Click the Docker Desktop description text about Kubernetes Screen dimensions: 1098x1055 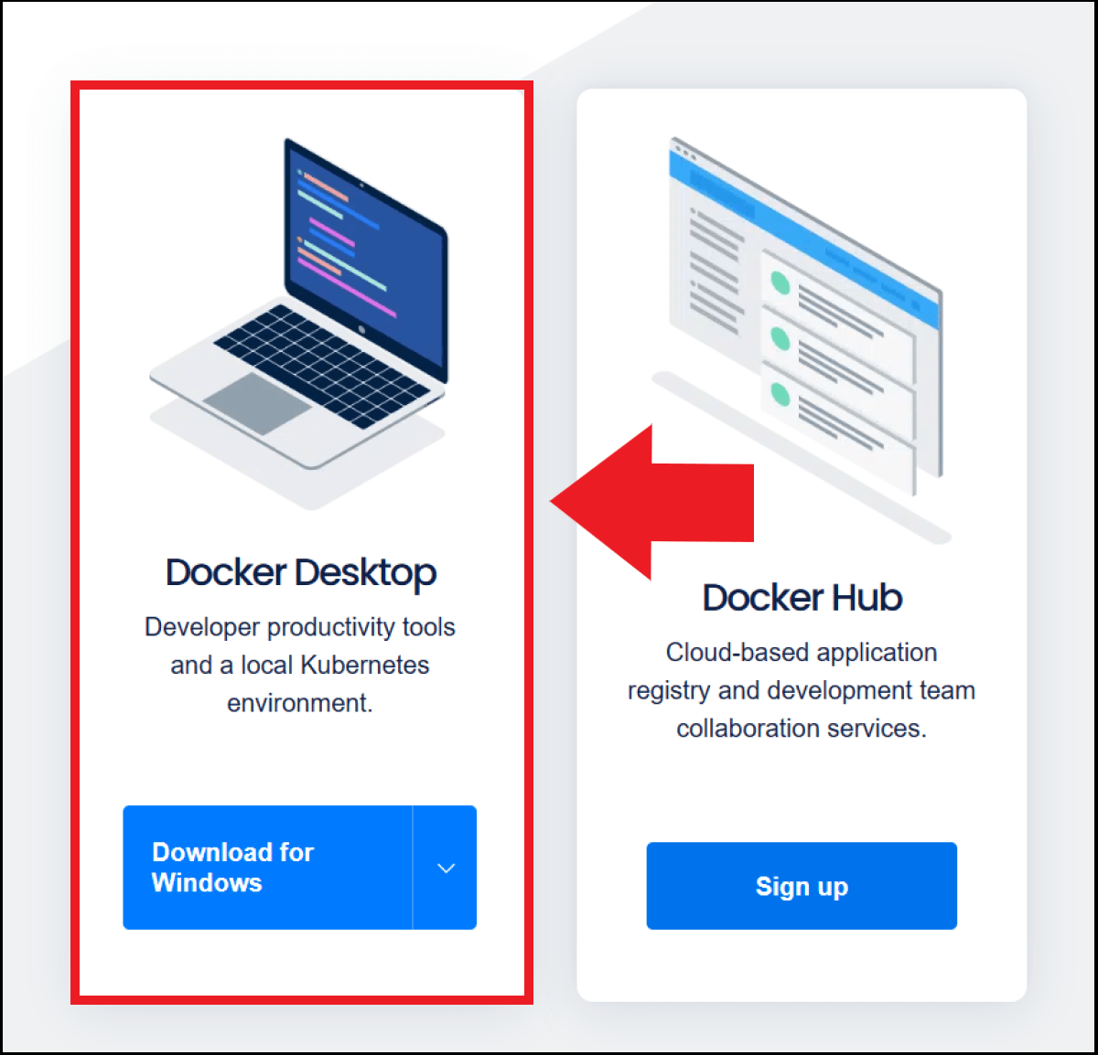[300, 665]
